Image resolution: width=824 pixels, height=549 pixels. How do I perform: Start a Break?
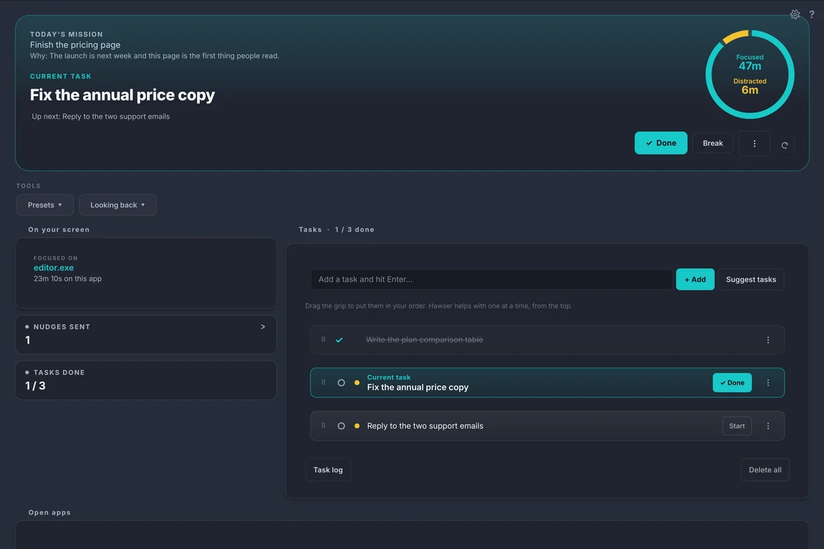pos(713,143)
